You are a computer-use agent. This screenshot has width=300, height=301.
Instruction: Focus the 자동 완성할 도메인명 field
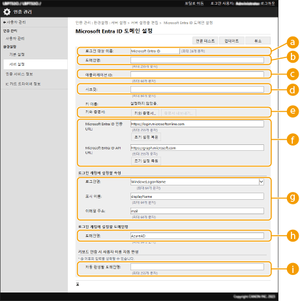(197, 267)
